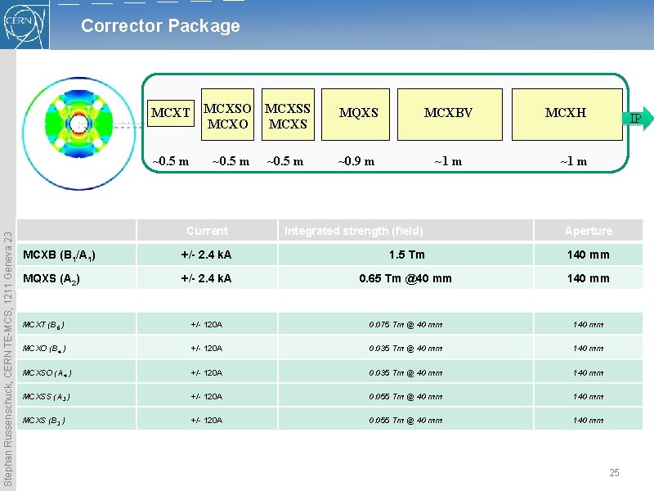Screen dimensions: 654x491
Task: Click the '140 mm' aperture cell in the MCXO row
Action: [589, 348]
